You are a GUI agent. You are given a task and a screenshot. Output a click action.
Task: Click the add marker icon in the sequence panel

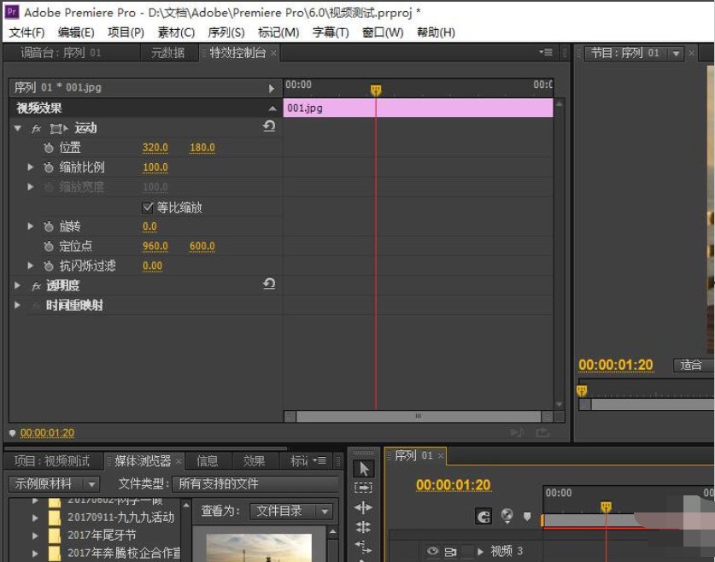pos(527,518)
